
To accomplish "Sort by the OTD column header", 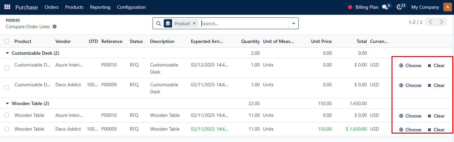I will [x=93, y=41].
